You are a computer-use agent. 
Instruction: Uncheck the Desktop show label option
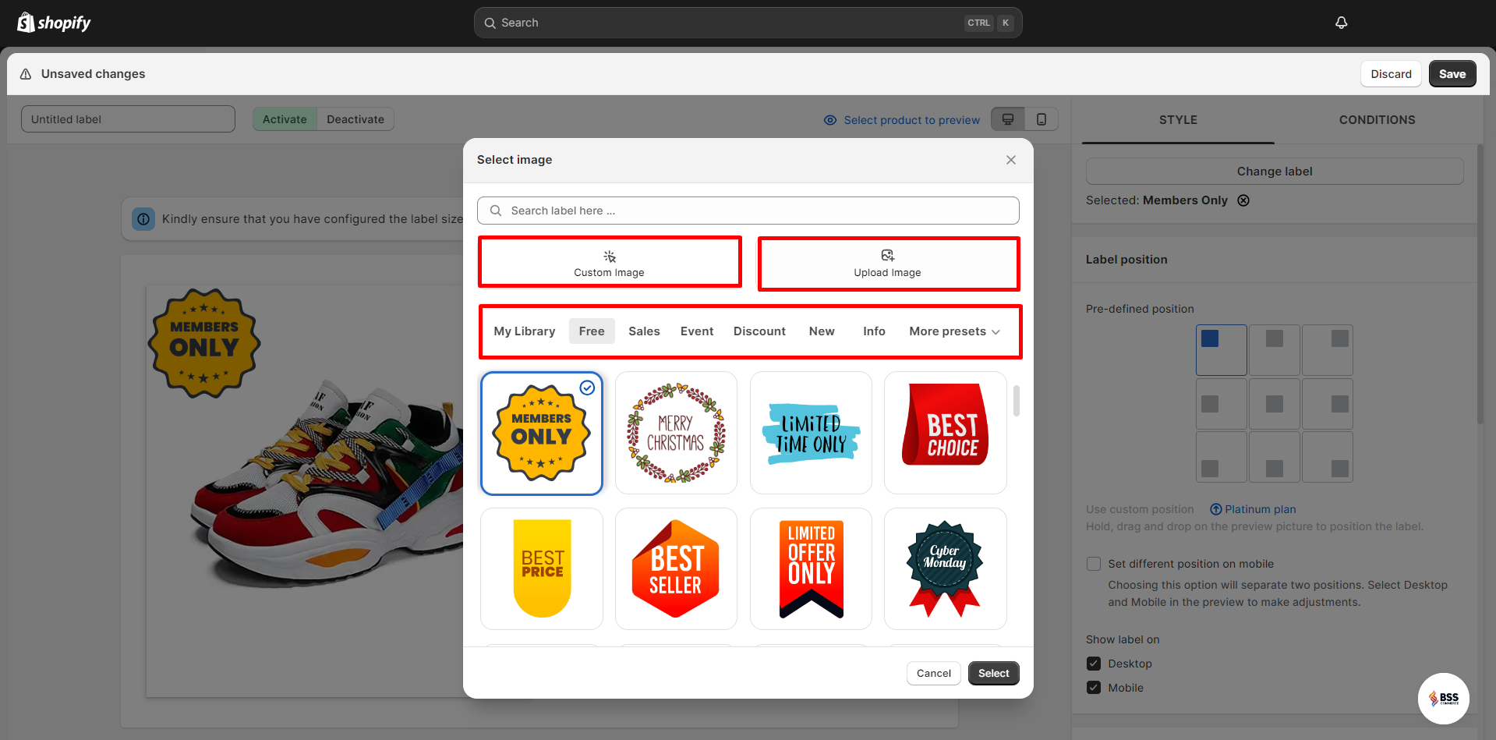tap(1094, 663)
